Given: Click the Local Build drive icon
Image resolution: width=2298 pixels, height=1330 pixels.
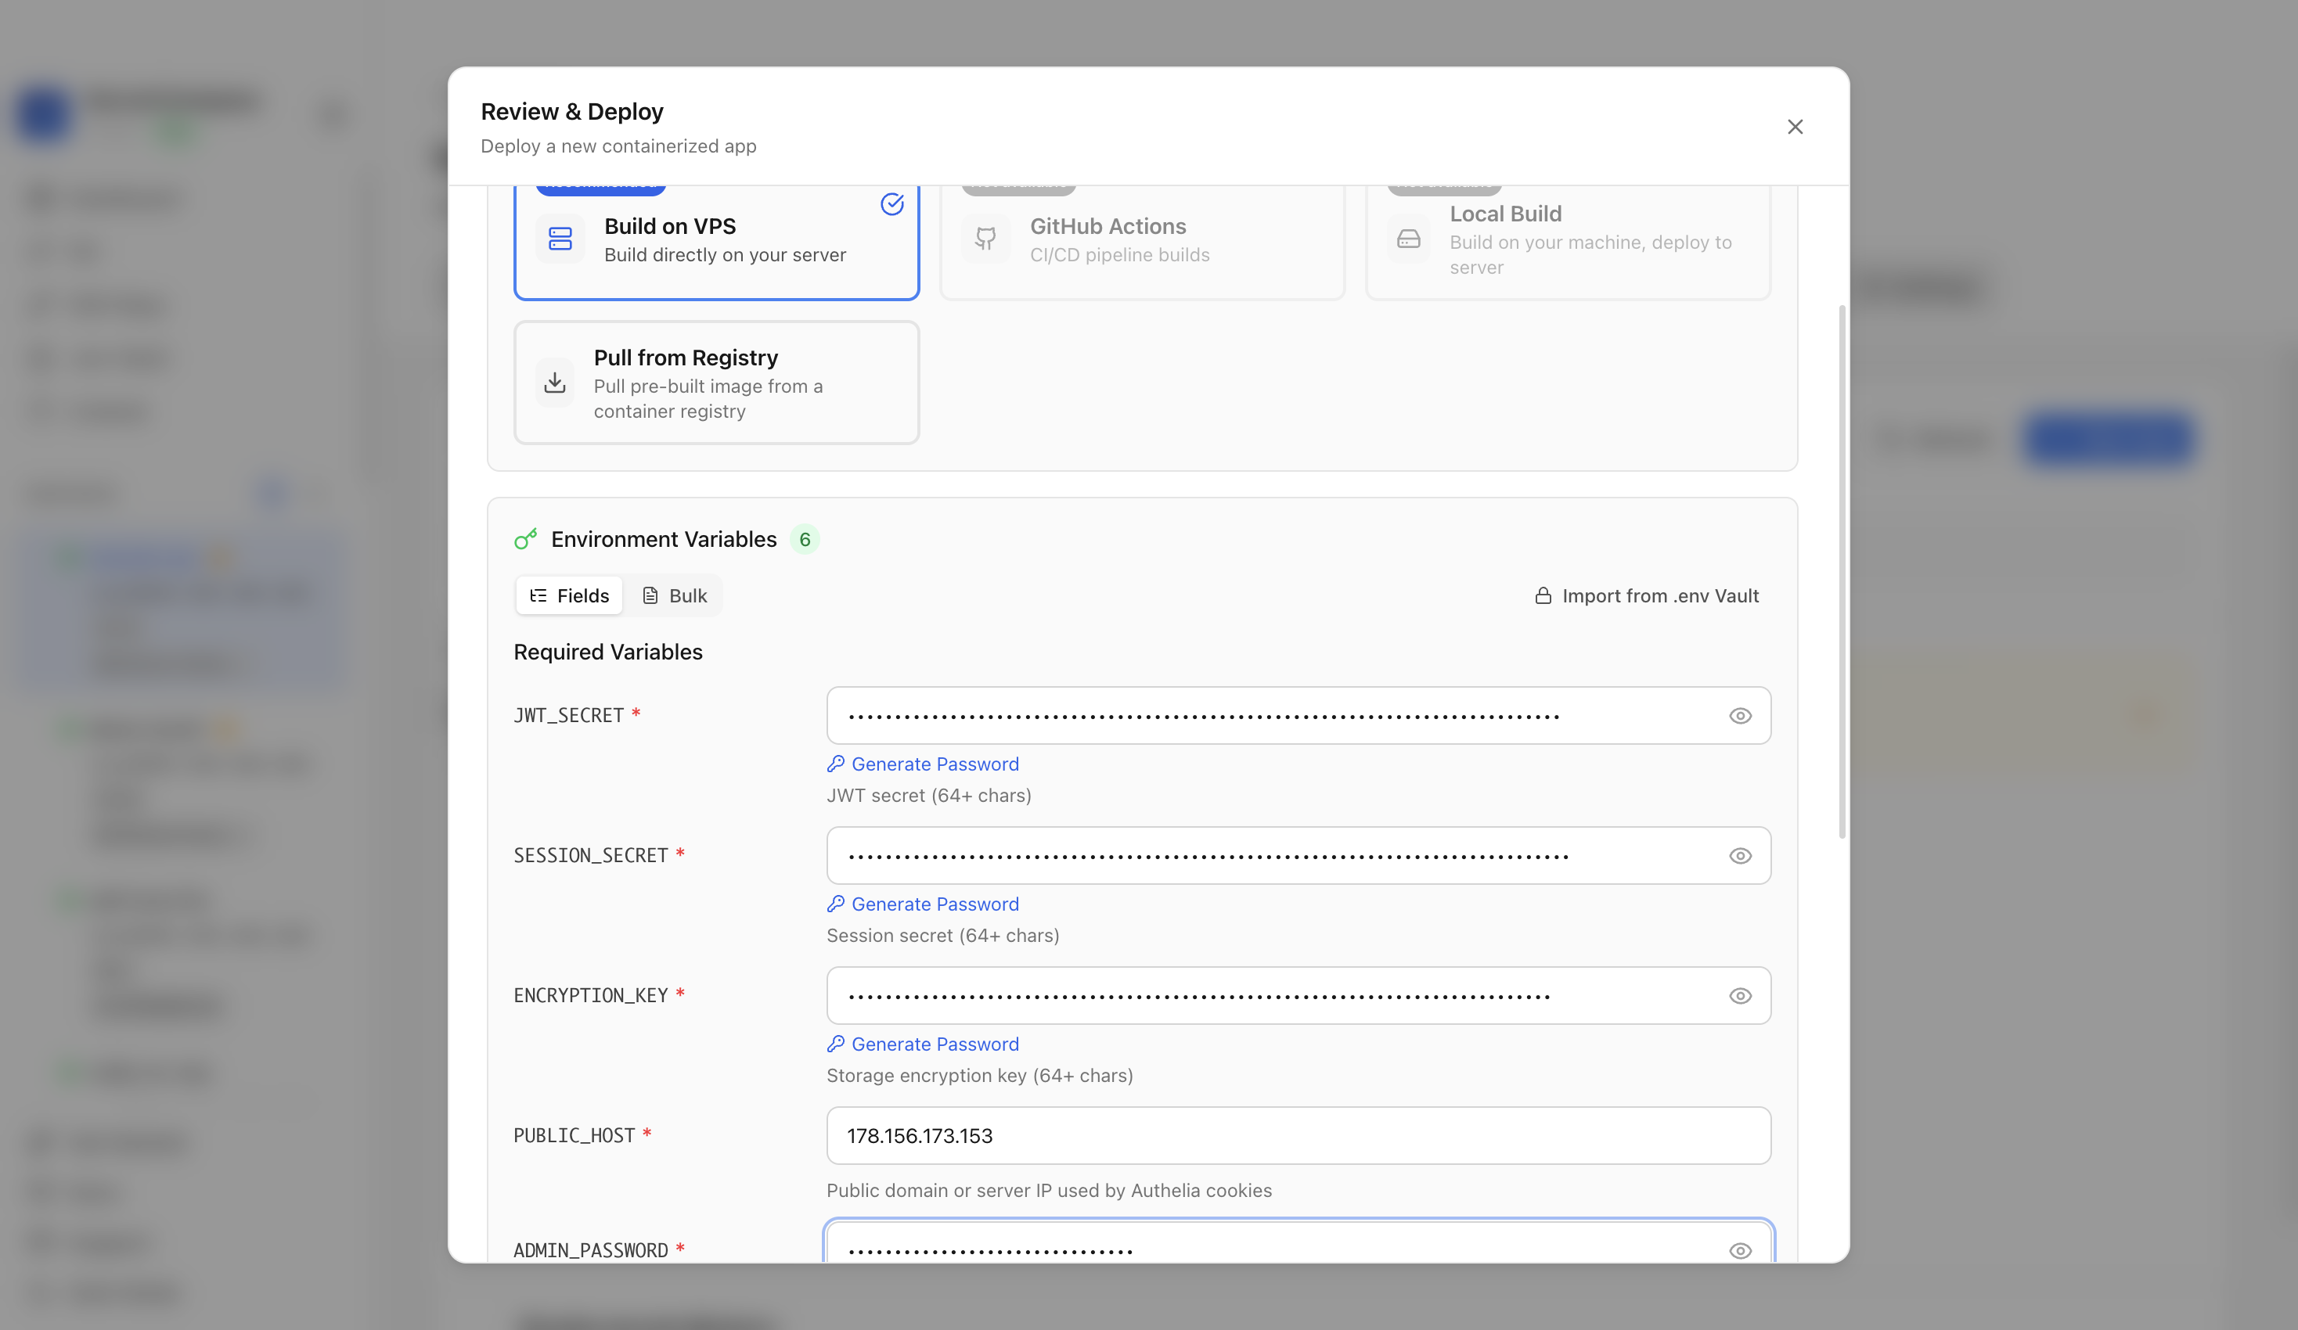Looking at the screenshot, I should point(1409,239).
